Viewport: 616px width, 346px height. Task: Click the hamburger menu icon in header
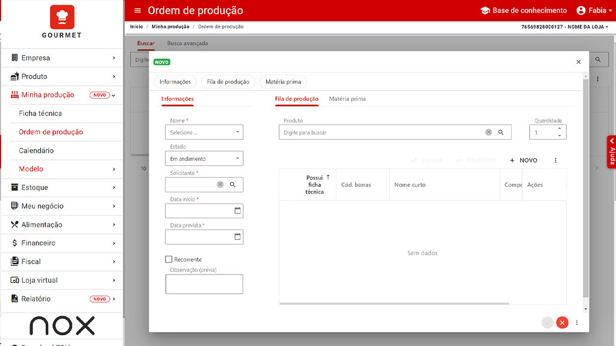click(x=137, y=11)
